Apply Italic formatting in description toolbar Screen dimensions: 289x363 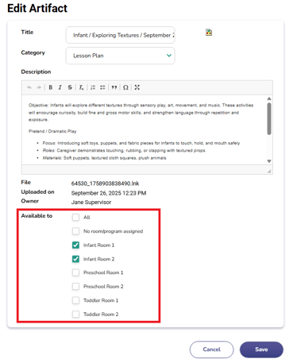60,87
